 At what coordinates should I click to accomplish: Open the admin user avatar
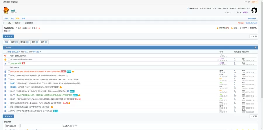pyautogui.click(x=254, y=10)
